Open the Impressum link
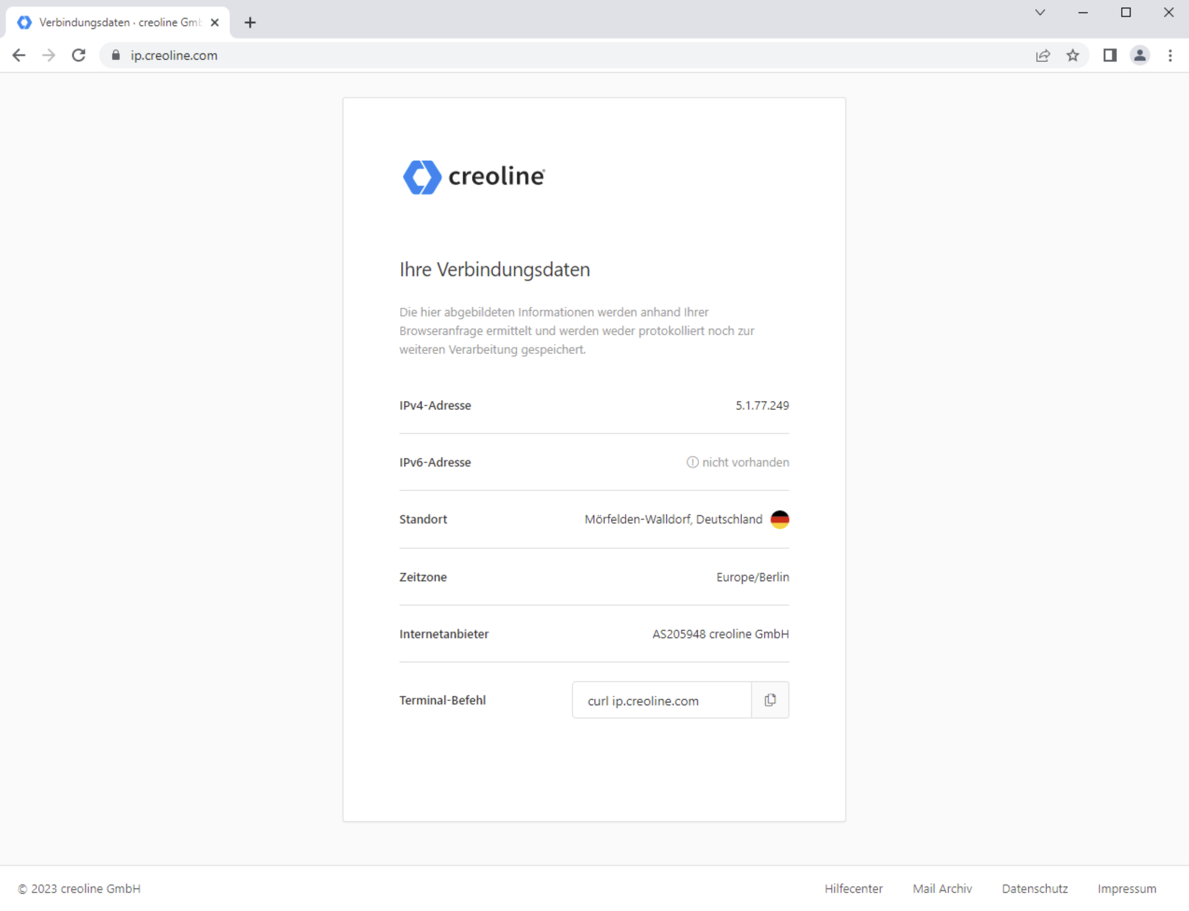The image size is (1189, 911). point(1127,889)
